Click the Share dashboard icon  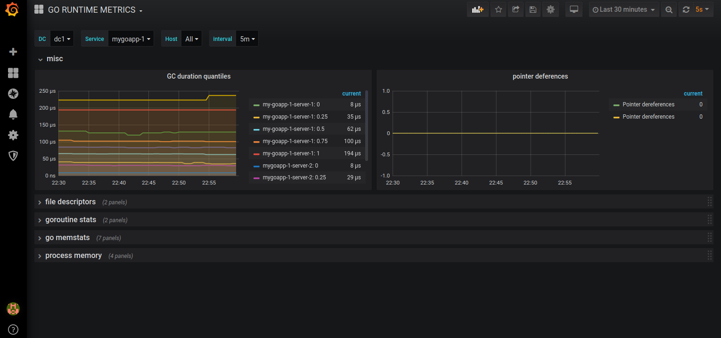[x=516, y=9]
